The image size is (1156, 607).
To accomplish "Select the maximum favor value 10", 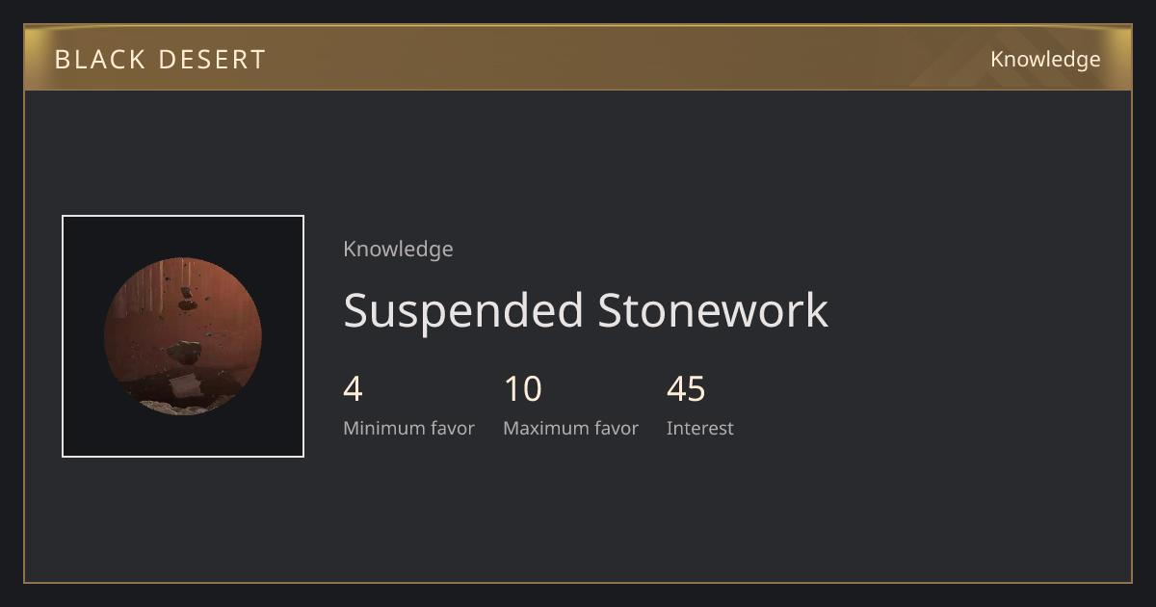I will coord(523,389).
